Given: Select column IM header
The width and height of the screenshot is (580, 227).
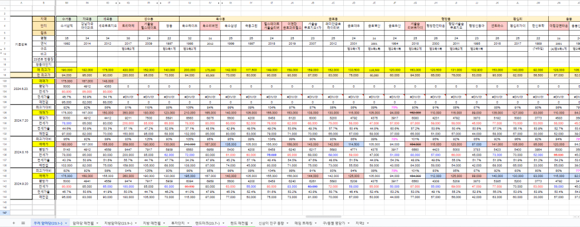Looking at the screenshot, I should click(67, 3).
